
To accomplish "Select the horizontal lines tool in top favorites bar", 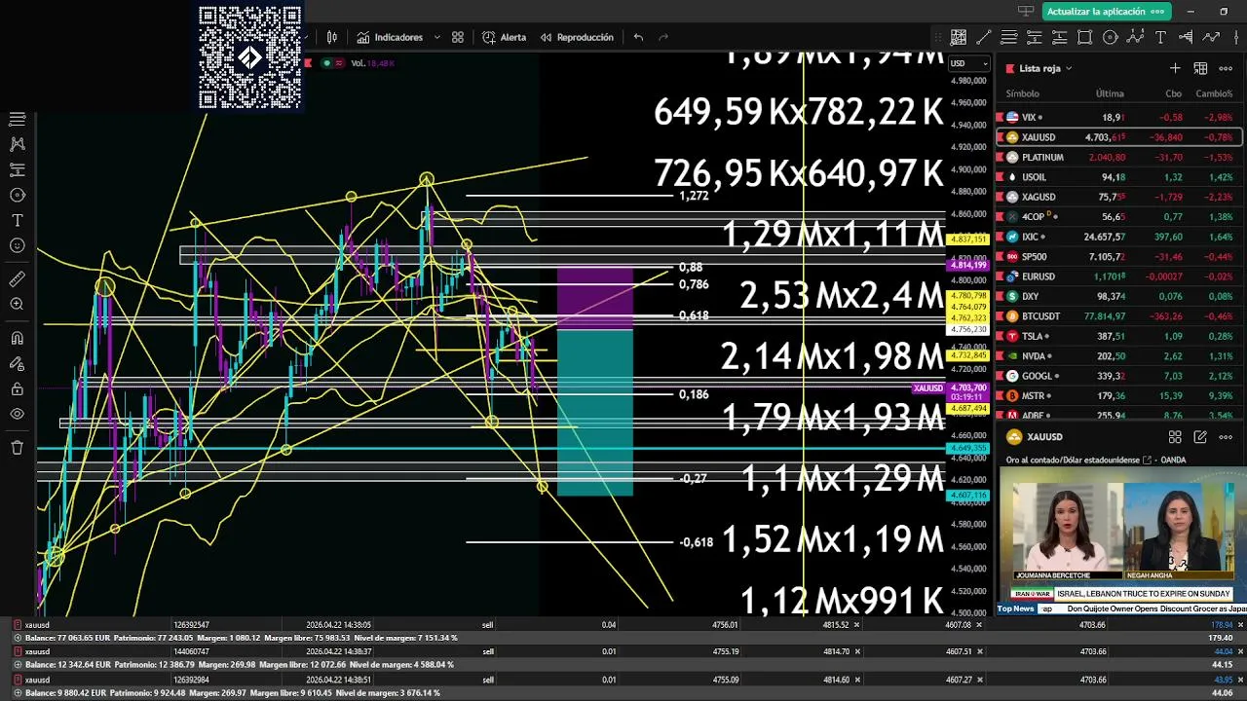I will [1009, 37].
